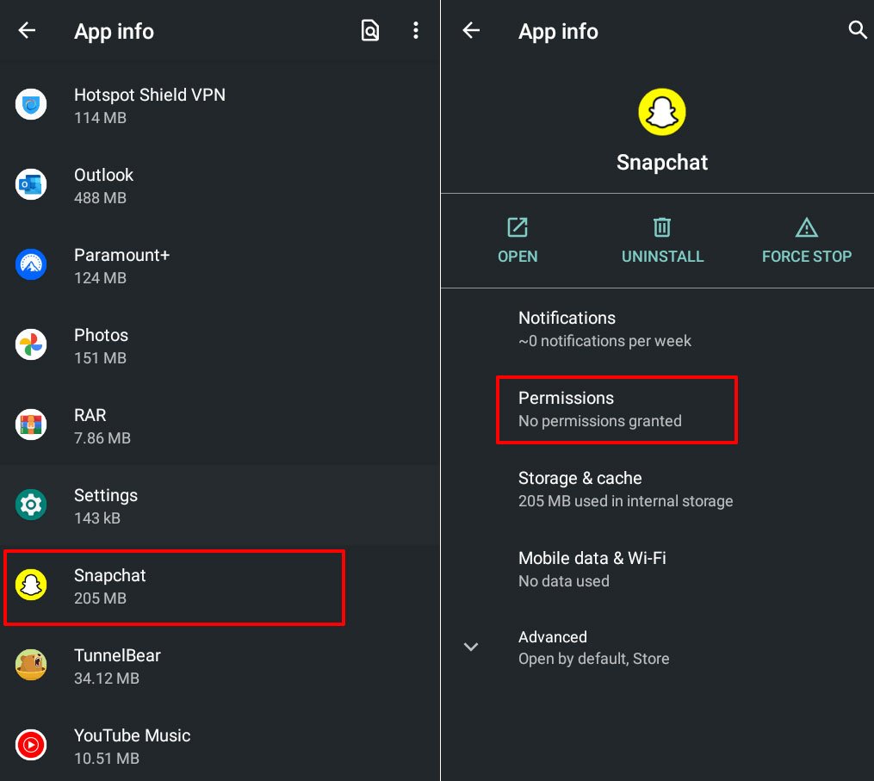
Task: Expand the Advanced section chevron
Action: 471,647
